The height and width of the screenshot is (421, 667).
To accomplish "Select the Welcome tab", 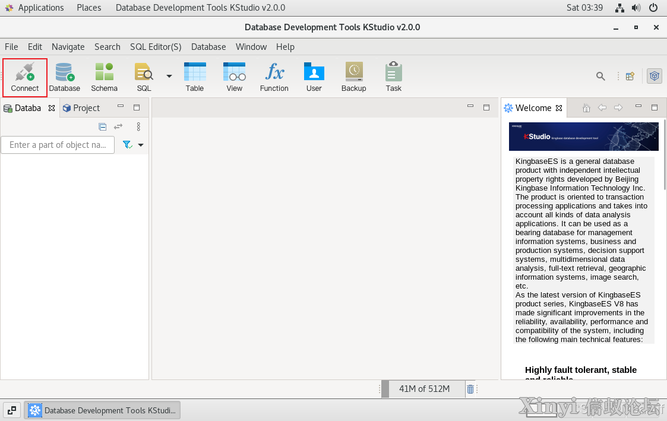I will (528, 108).
